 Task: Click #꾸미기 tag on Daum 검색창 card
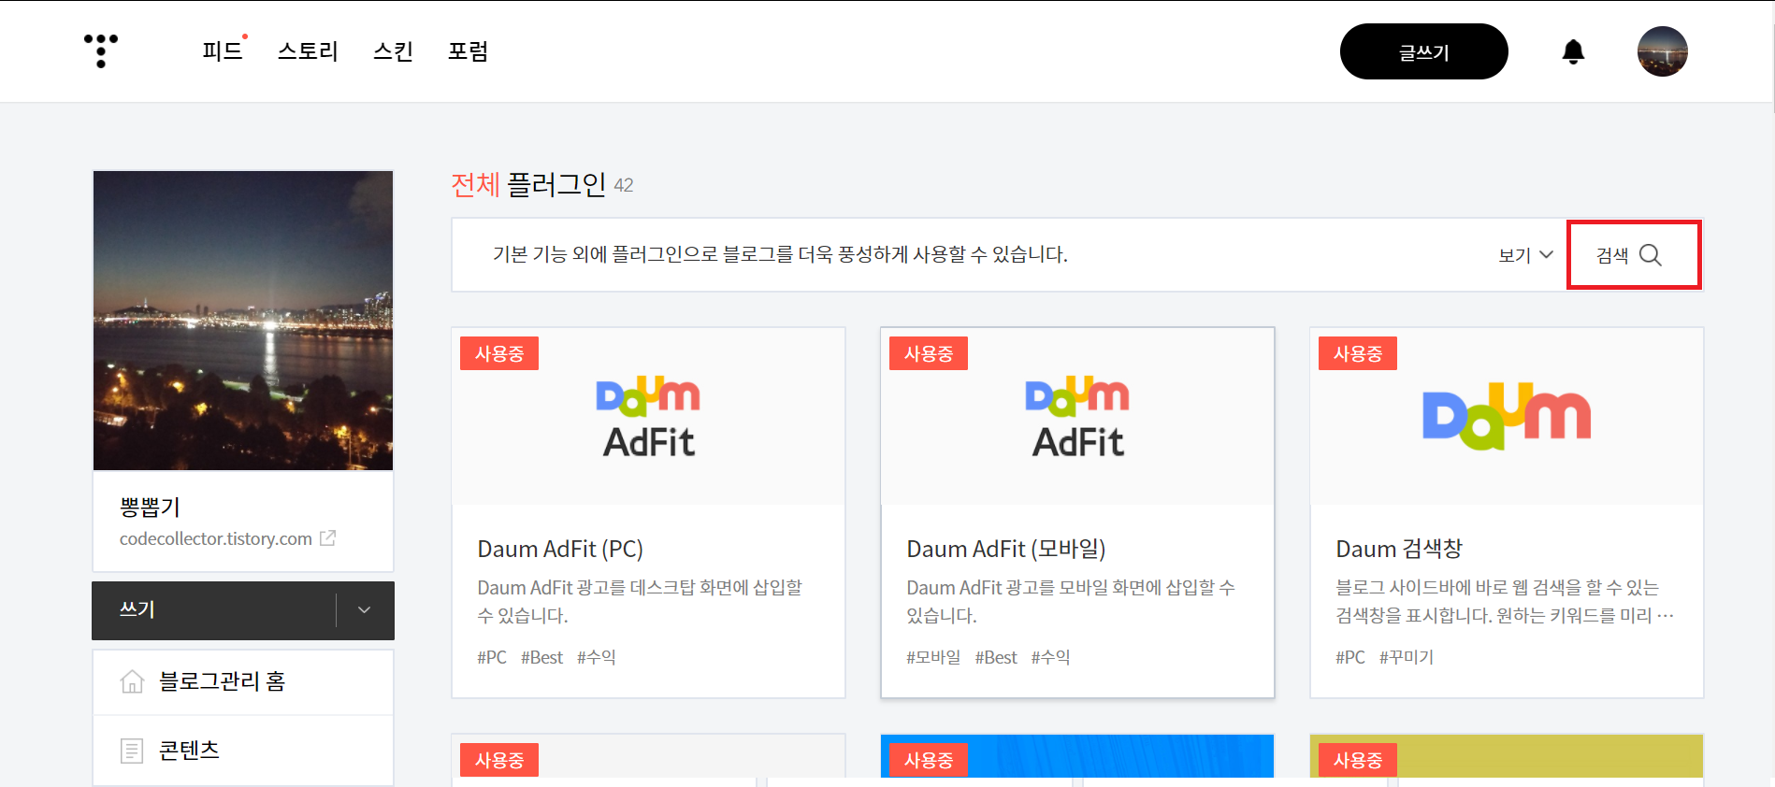(x=1407, y=657)
